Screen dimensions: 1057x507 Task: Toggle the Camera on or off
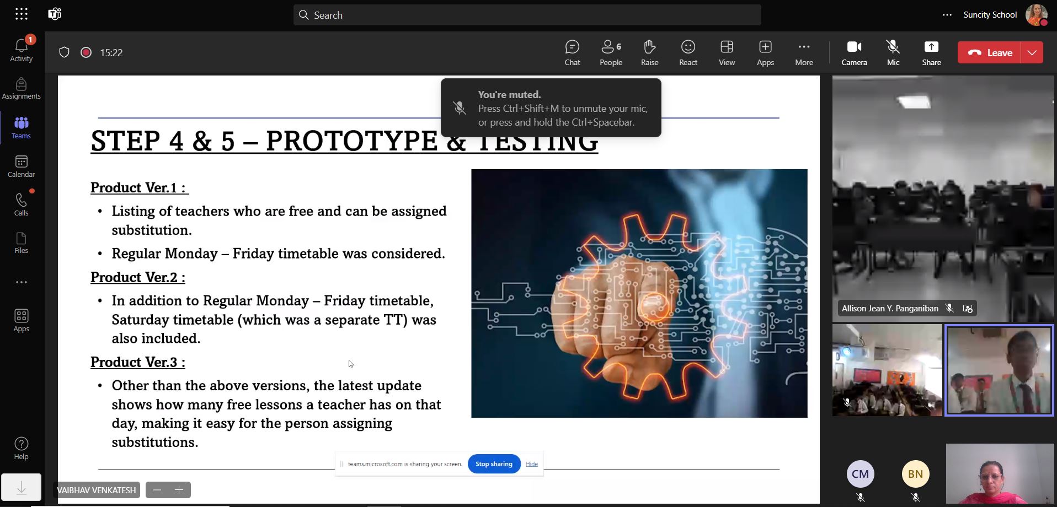pyautogui.click(x=854, y=53)
